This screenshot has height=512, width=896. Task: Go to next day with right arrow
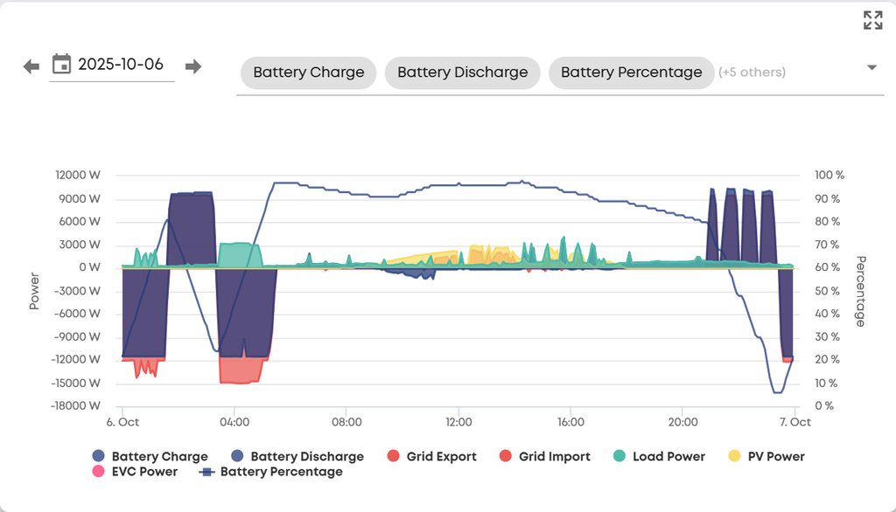point(193,66)
